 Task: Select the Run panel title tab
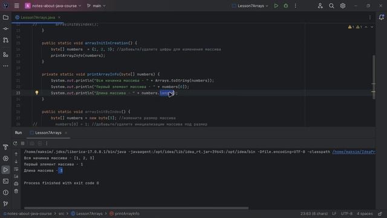pos(18,133)
